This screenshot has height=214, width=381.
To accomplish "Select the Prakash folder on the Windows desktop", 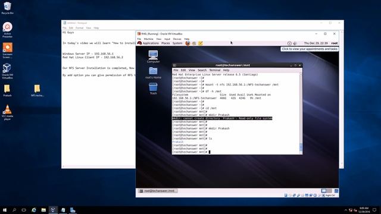I will pyautogui.click(x=7, y=90).
